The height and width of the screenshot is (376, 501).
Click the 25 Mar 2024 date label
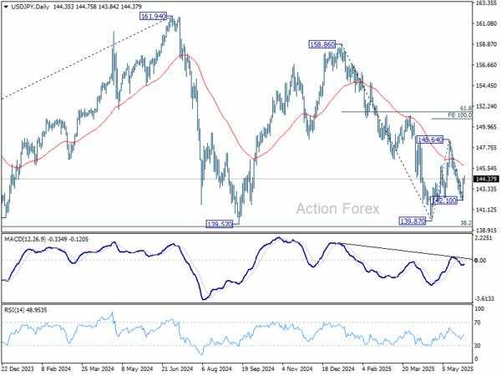pos(98,368)
